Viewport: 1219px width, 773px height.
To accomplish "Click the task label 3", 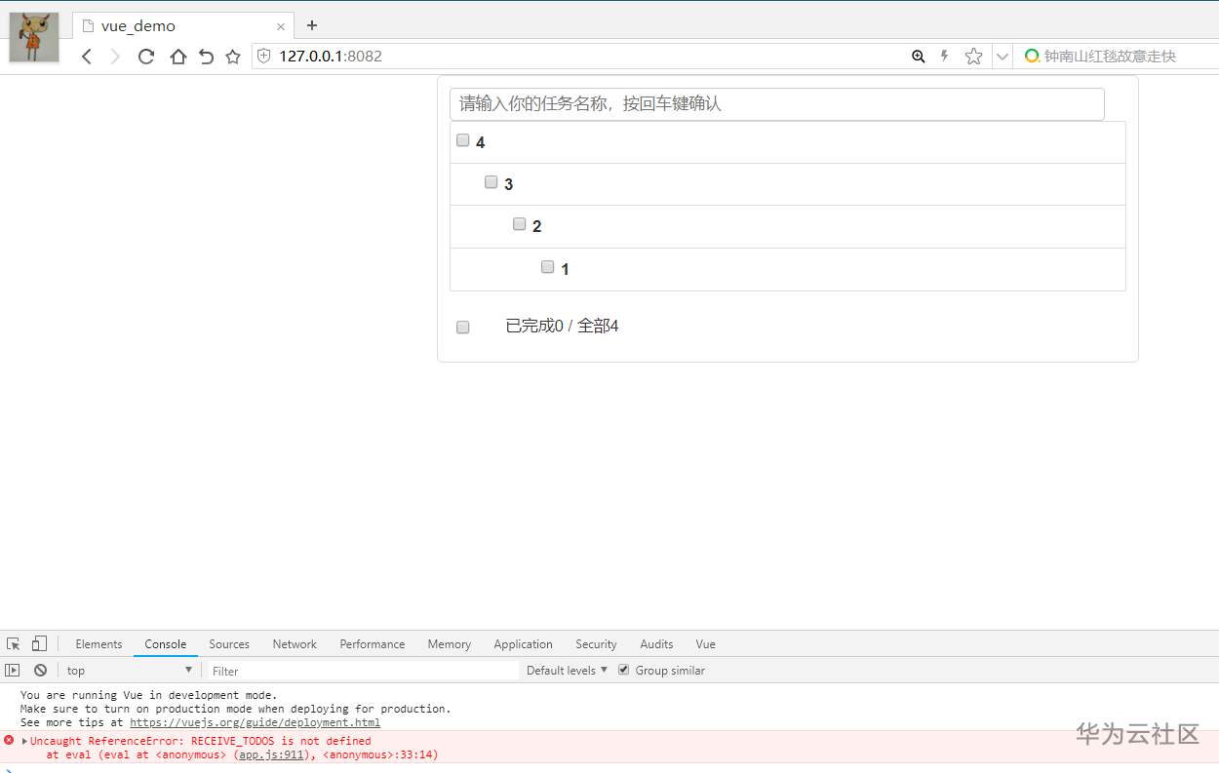I will [509, 185].
